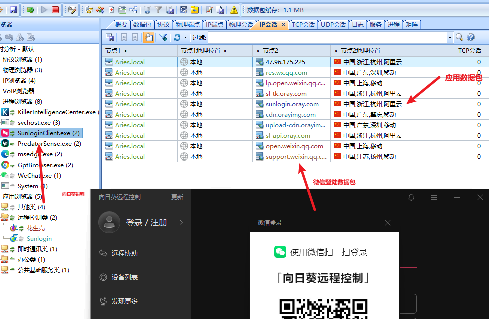The height and width of the screenshot is (319, 489).
Task: Close the IP会话 tab
Action: [x=284, y=24]
